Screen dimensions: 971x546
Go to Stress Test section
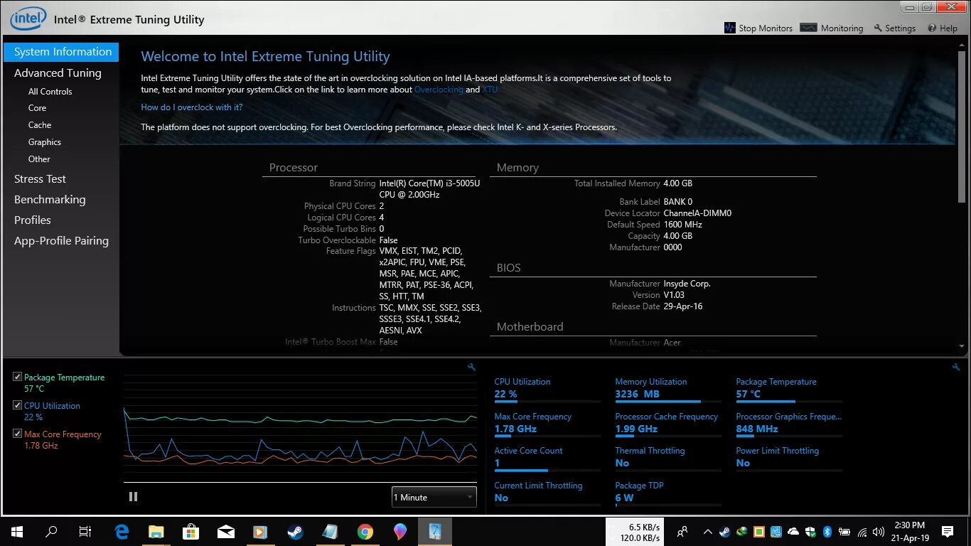point(40,179)
